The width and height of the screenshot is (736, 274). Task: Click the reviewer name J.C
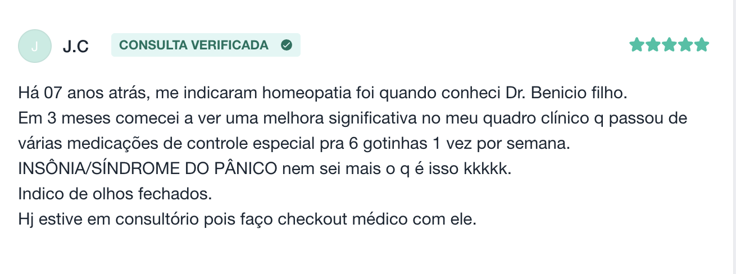(76, 46)
